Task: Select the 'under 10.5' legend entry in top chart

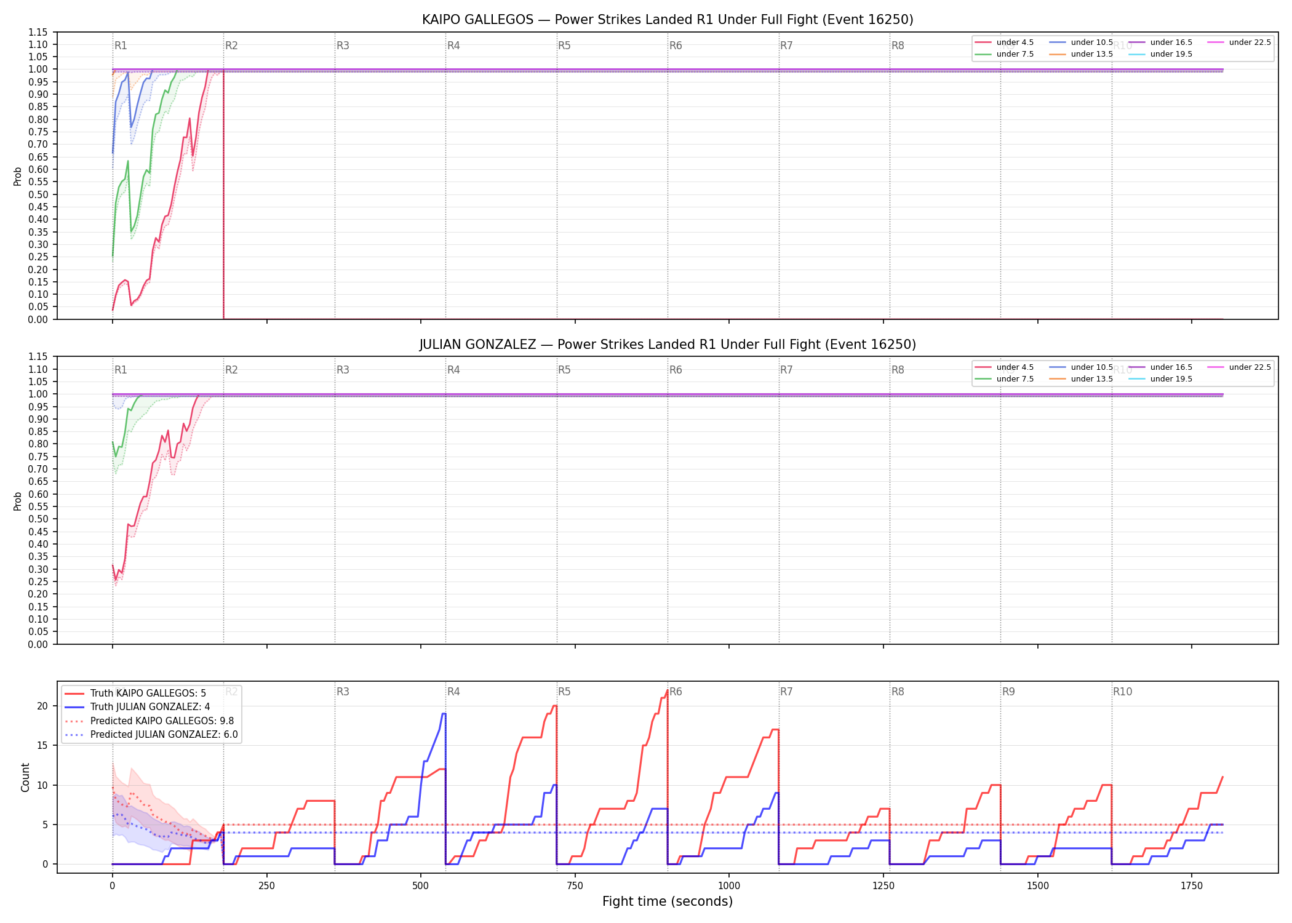Action: [x=1081, y=42]
